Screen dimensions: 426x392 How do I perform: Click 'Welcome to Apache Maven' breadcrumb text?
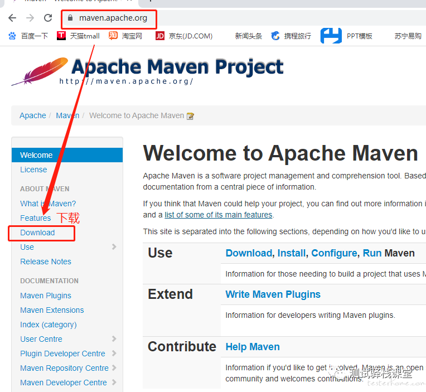(x=137, y=115)
